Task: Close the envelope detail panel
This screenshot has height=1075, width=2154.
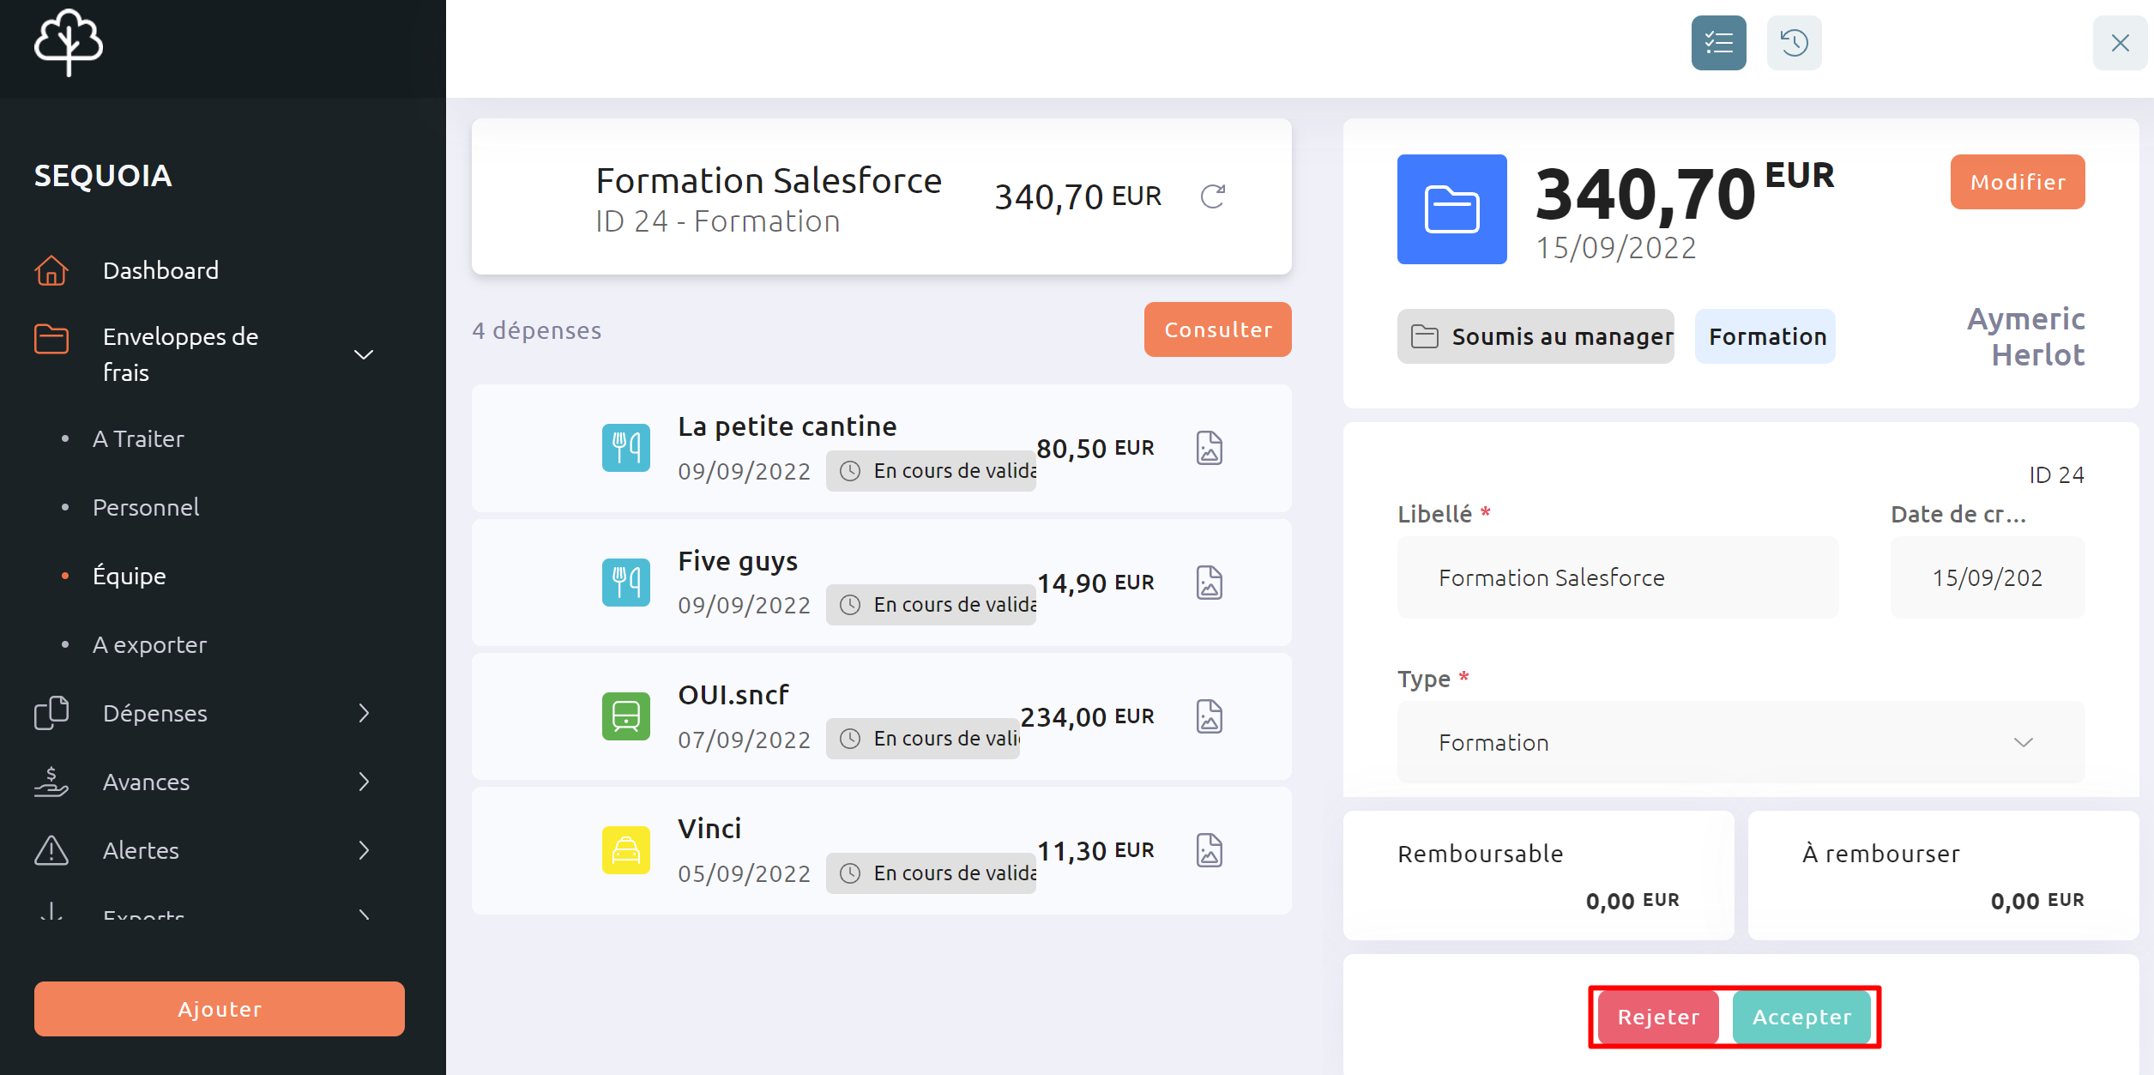Action: pyautogui.click(x=2120, y=43)
